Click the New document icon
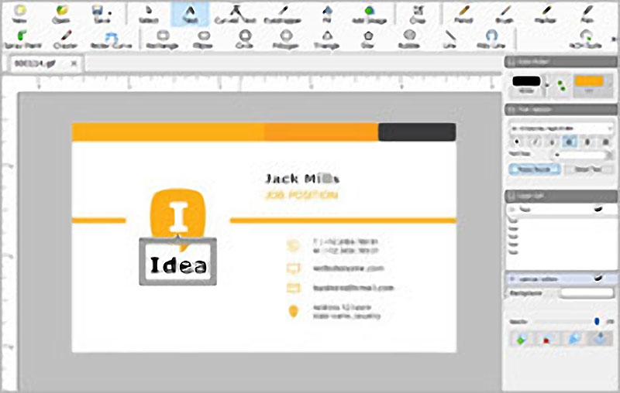Viewport: 620px width, 393px height. click(x=19, y=14)
